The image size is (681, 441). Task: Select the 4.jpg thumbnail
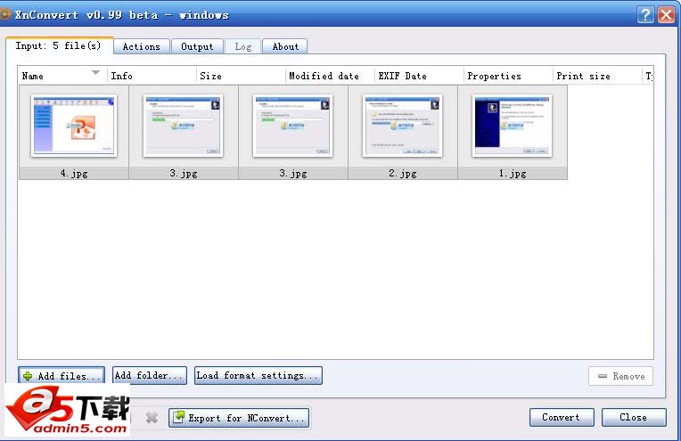74,127
